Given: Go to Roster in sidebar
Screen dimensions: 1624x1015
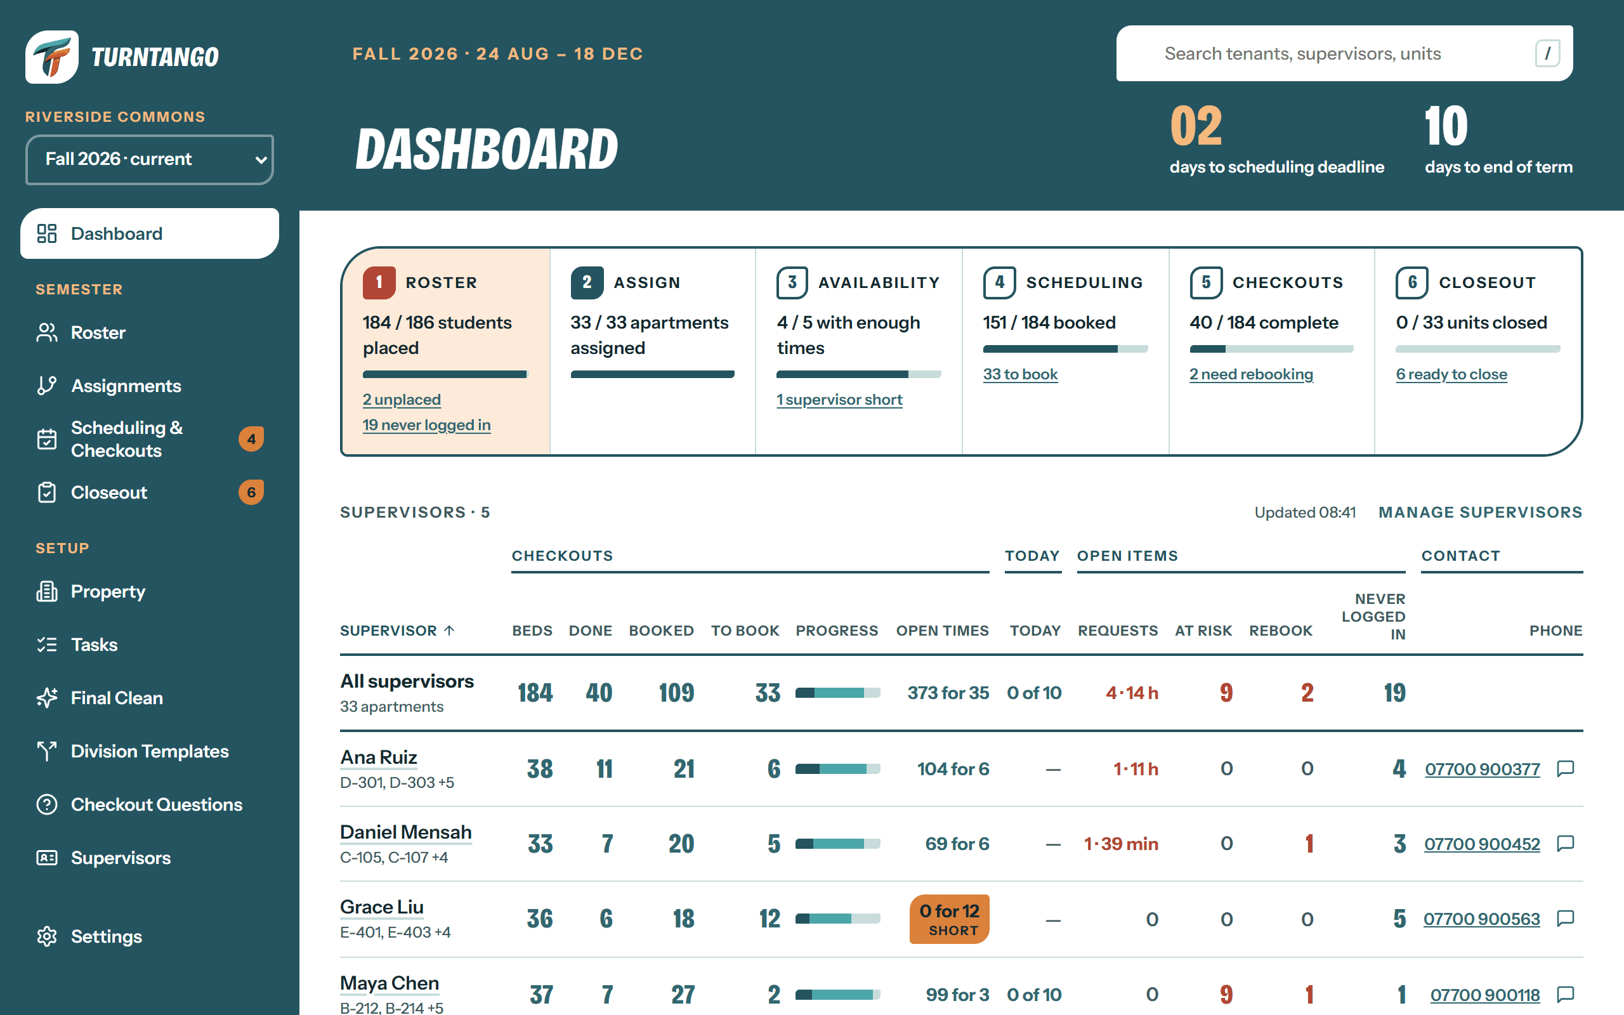Looking at the screenshot, I should click(150, 332).
